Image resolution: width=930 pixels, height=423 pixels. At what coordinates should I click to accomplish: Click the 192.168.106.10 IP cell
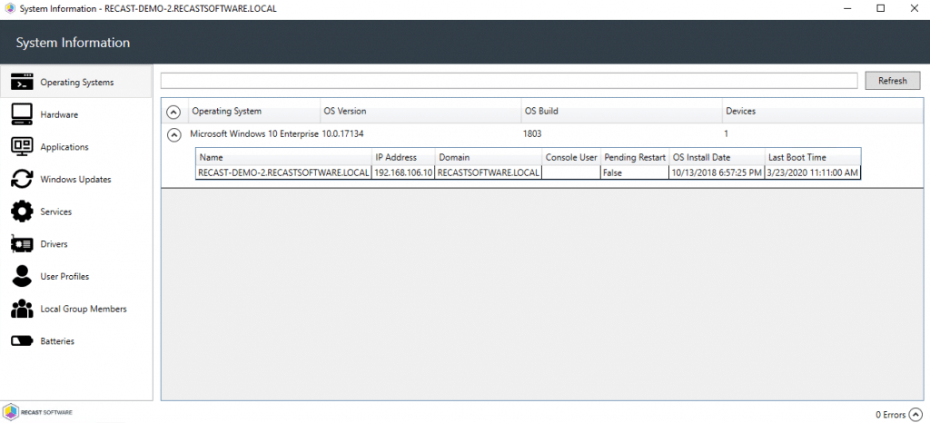[403, 172]
